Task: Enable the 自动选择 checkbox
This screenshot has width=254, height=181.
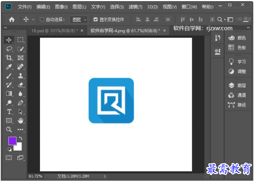Action: (x=42, y=20)
